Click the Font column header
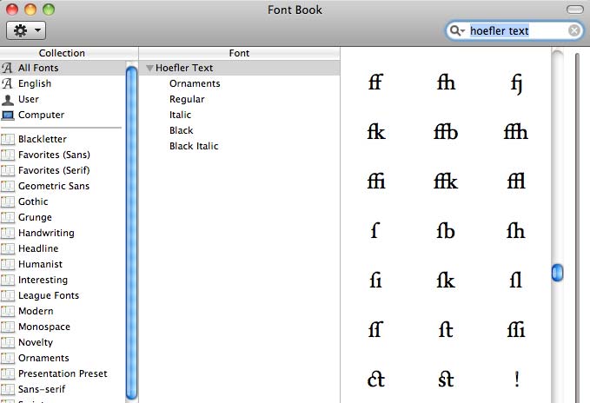Screen dimensions: 590x403 (239, 53)
